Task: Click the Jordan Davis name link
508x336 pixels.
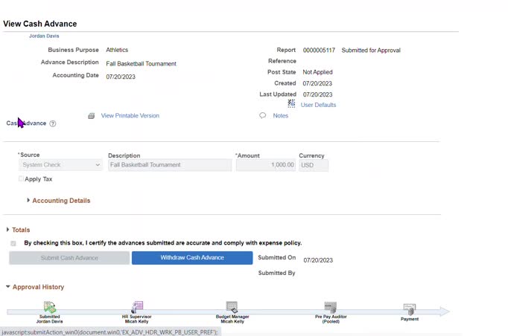Action: pyautogui.click(x=44, y=36)
